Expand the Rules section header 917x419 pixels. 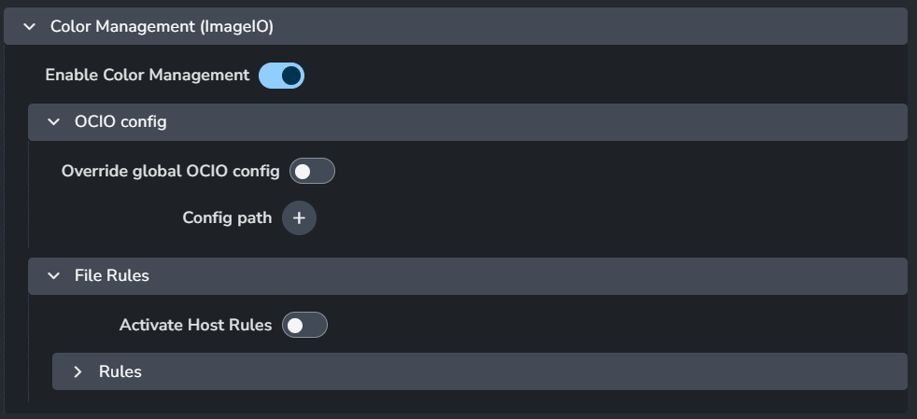point(480,371)
